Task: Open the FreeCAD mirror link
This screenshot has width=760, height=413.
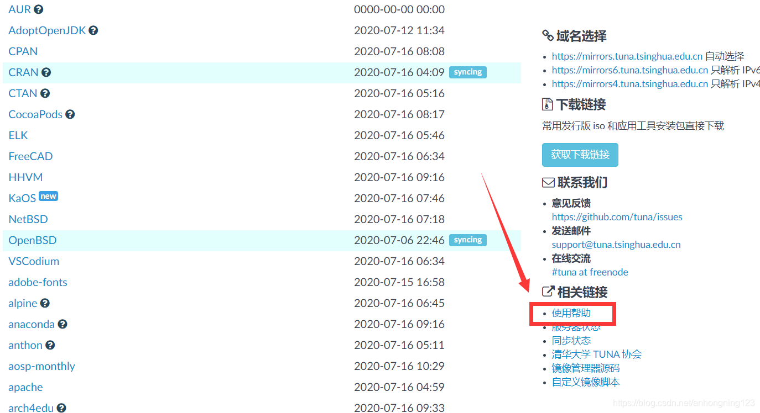Action: pyautogui.click(x=31, y=156)
